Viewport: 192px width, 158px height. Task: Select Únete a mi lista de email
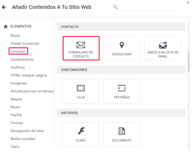pos(163,48)
